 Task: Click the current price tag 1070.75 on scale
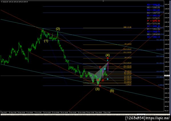coord(167,75)
